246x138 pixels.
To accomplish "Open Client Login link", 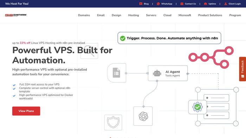I will pos(234,4).
